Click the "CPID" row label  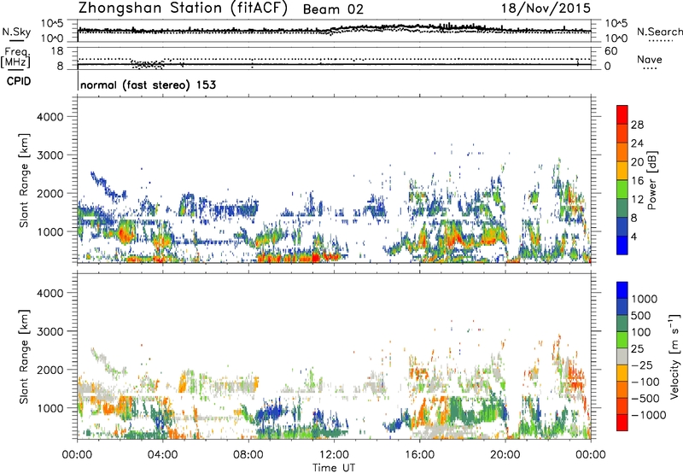click(19, 81)
